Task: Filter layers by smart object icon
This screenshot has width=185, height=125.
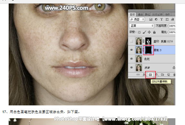Action: tap(172, 19)
